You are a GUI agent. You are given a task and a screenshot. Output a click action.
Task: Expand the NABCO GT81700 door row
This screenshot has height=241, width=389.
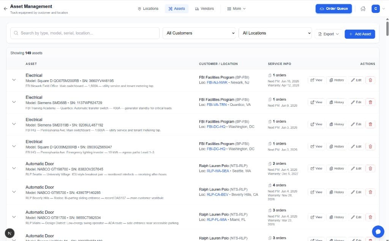click(x=14, y=217)
